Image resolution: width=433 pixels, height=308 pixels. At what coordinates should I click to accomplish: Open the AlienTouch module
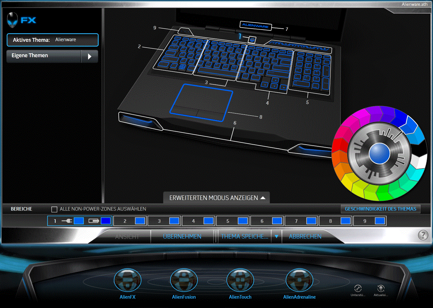coord(240,280)
